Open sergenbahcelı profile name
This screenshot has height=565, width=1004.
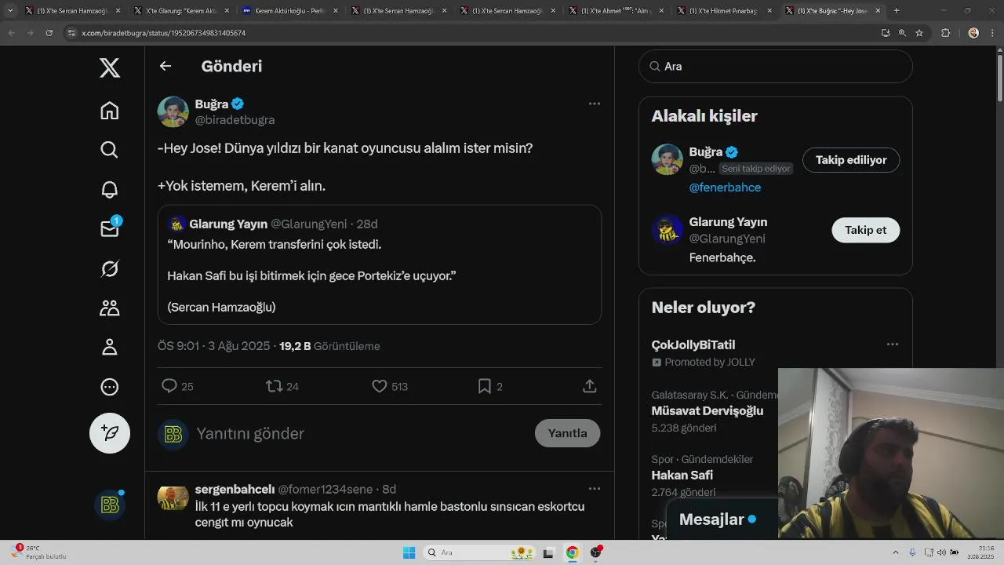pyautogui.click(x=235, y=489)
